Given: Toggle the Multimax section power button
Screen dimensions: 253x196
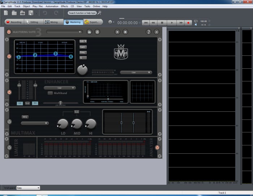Looking at the screenshot, I should [9, 122].
